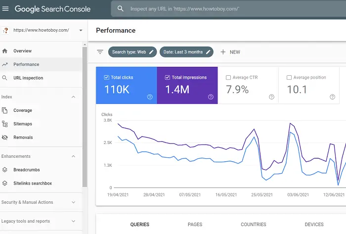
Task: Enable the Average position checkbox
Action: click(x=289, y=78)
